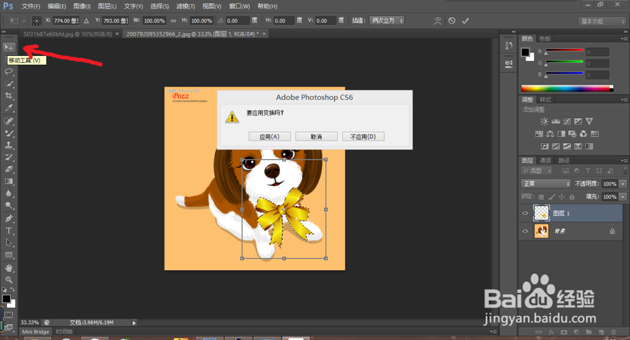Open the 图像(I) menu

point(82,6)
